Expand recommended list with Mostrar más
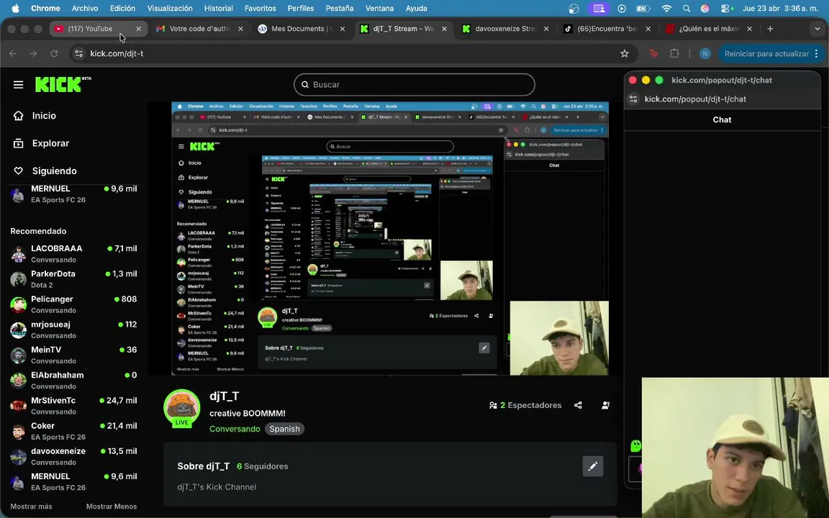The image size is (829, 518). point(31,506)
